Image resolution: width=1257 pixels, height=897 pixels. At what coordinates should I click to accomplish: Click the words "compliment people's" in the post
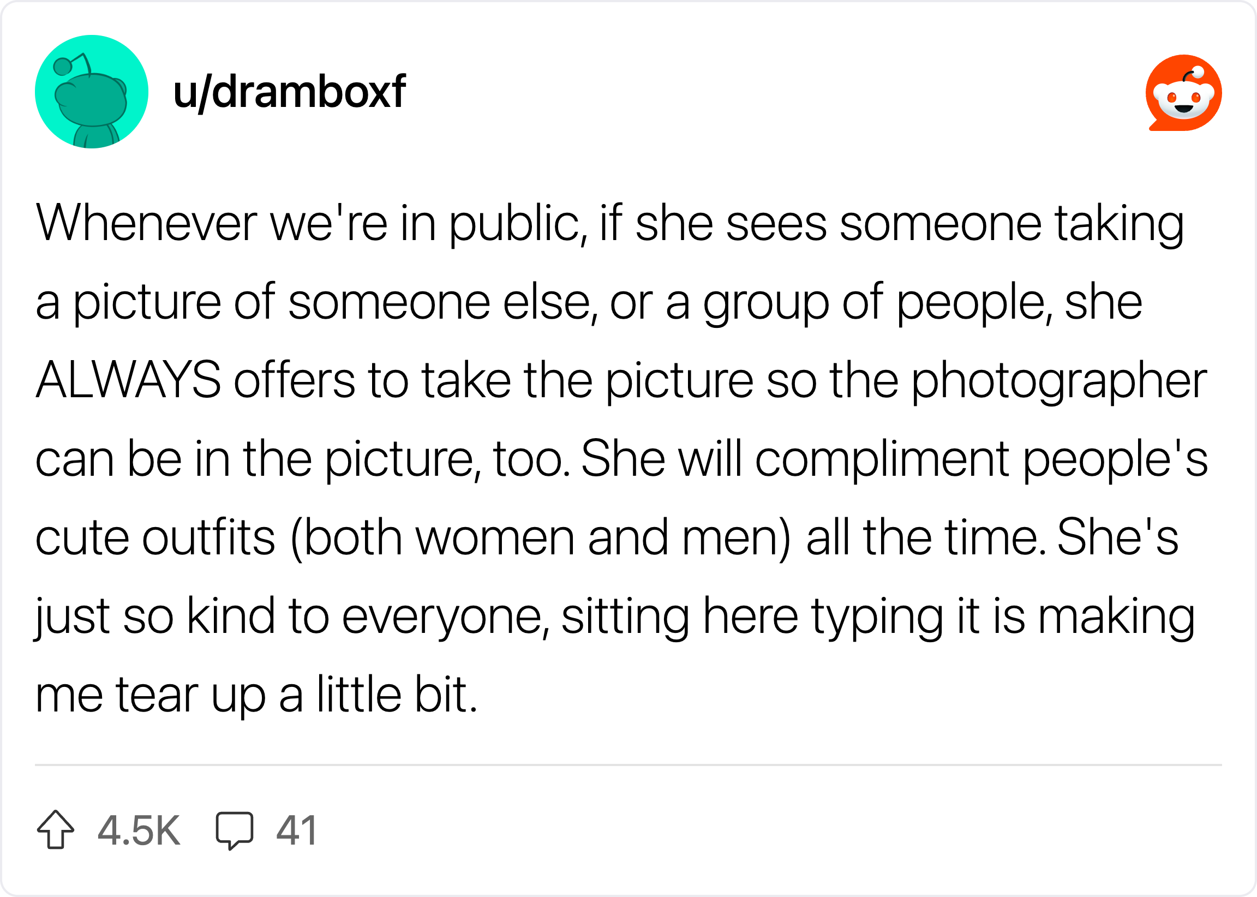[981, 459]
